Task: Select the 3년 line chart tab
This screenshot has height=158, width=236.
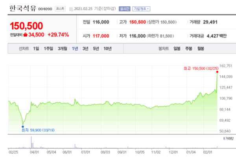Action: click(85, 48)
